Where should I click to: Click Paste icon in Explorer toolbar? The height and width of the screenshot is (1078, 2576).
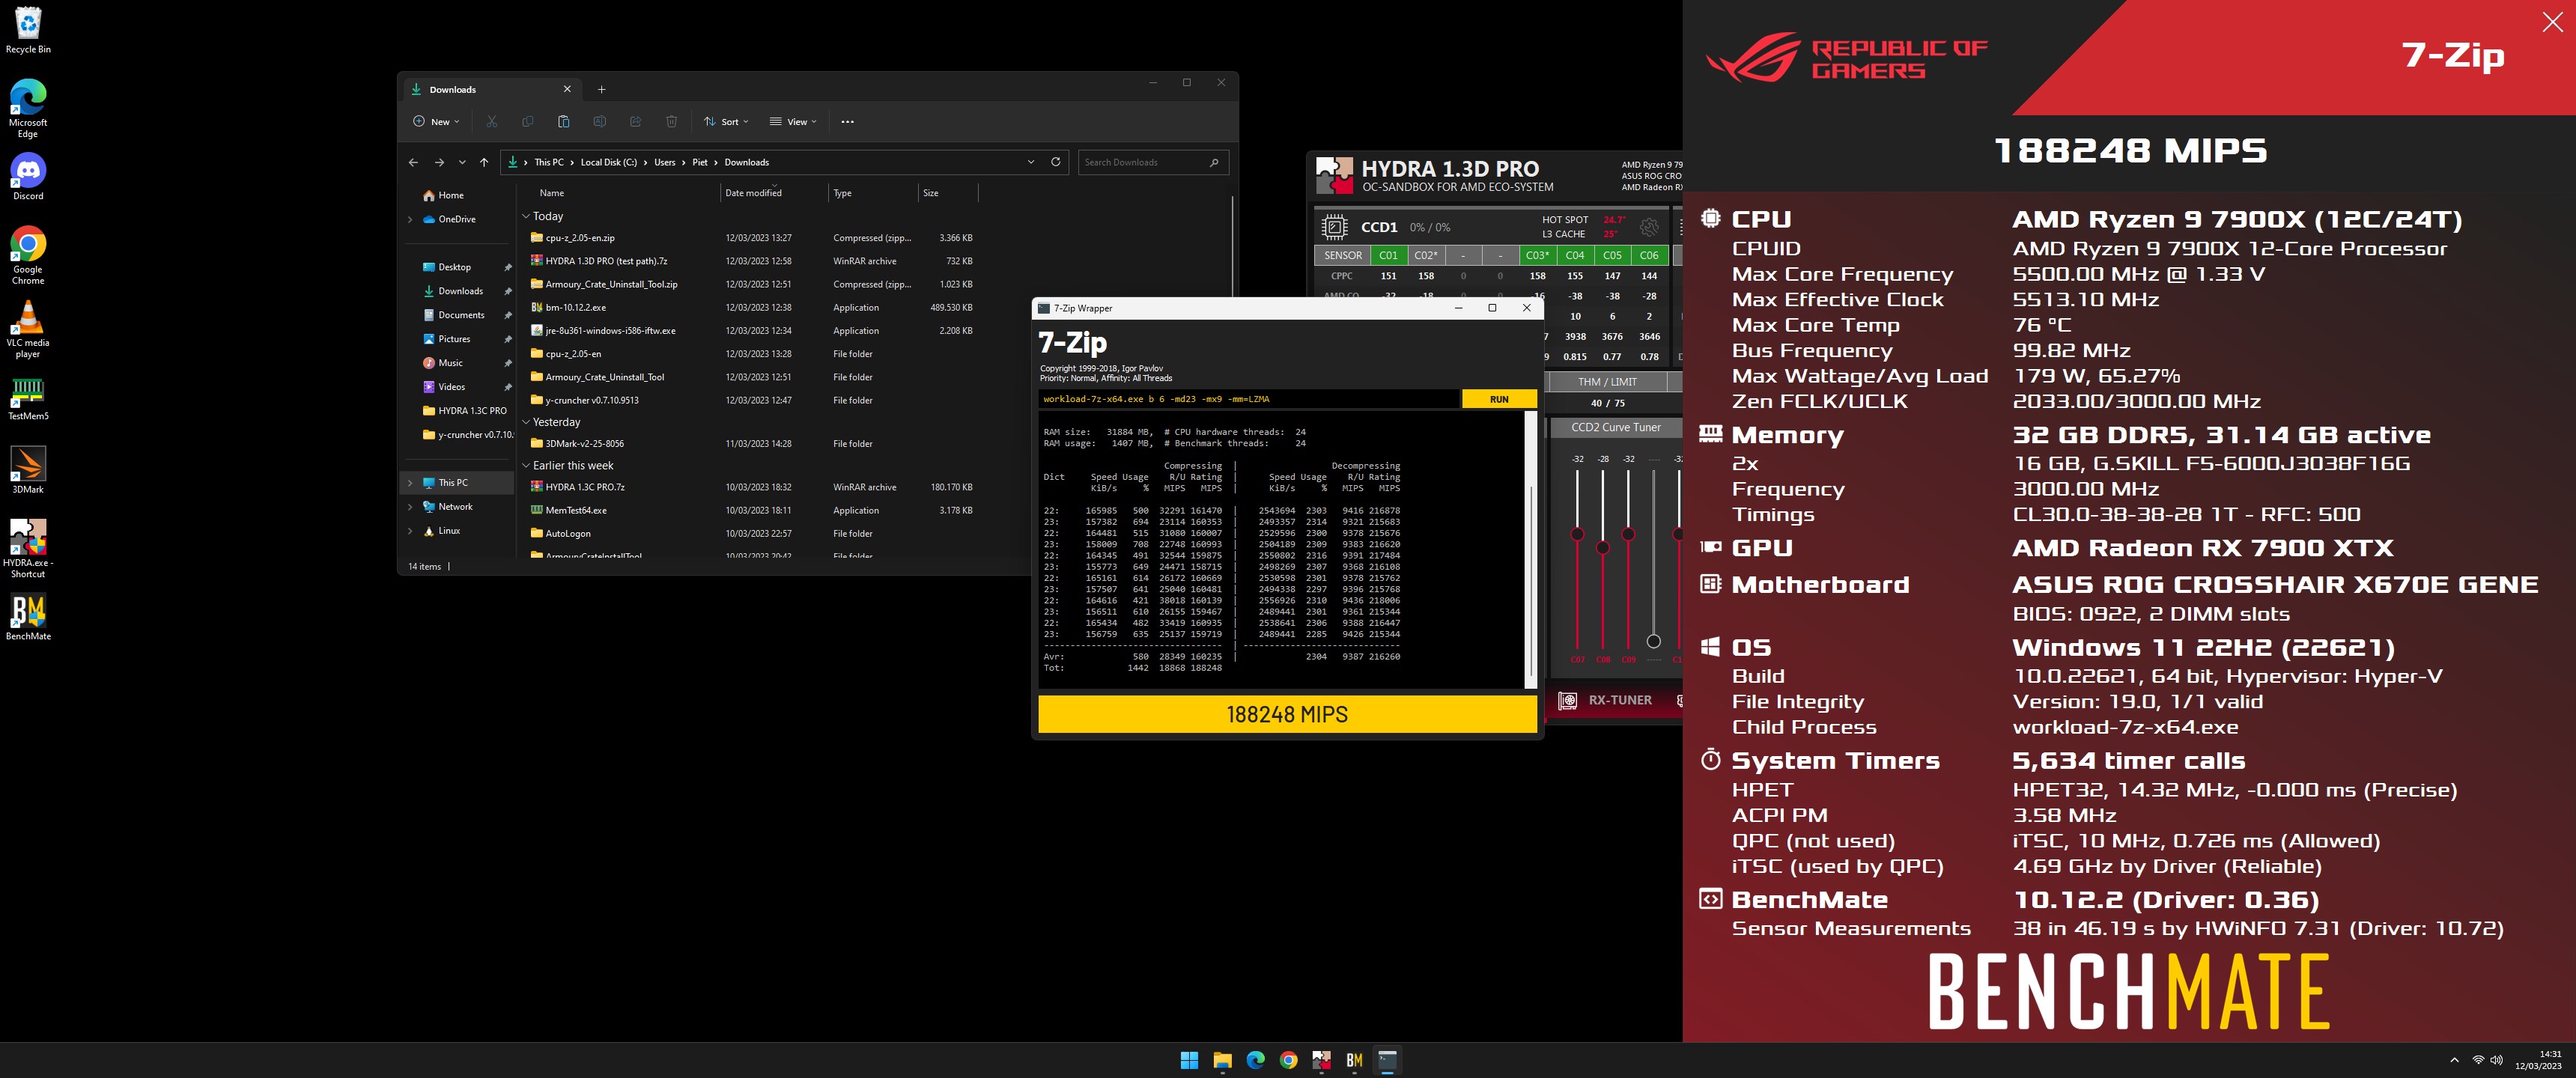pos(563,122)
